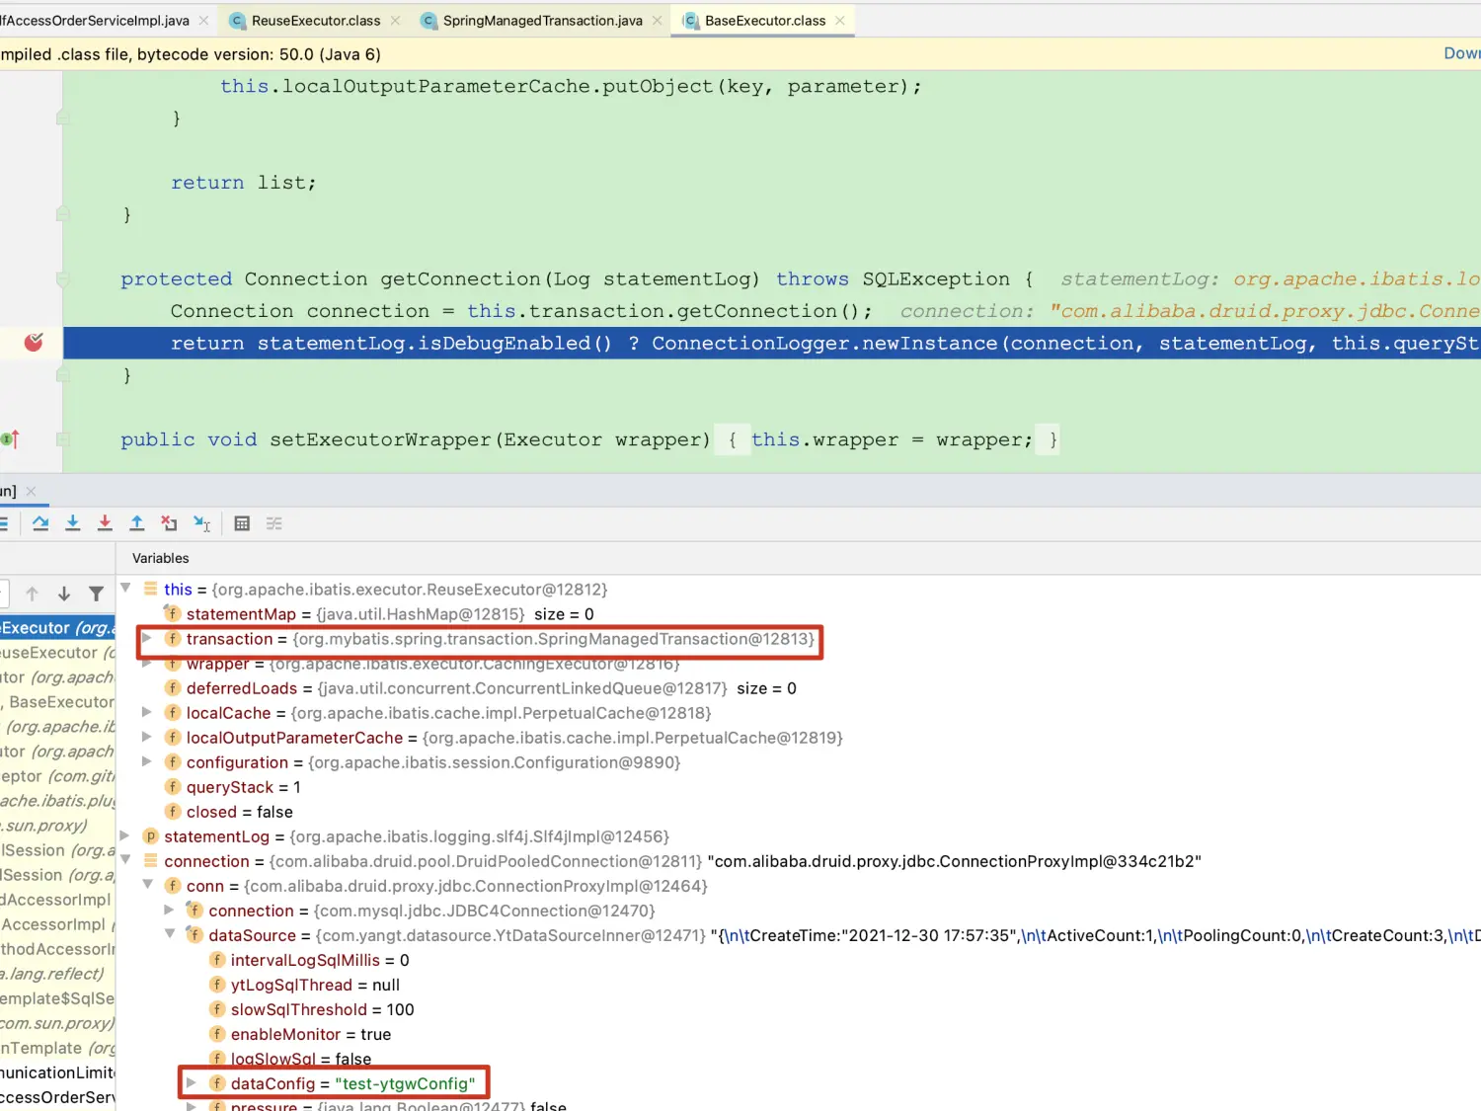1481x1111 pixels.
Task: Switch to IfAccessOrderServiceImpl.java tab
Action: pos(95,21)
